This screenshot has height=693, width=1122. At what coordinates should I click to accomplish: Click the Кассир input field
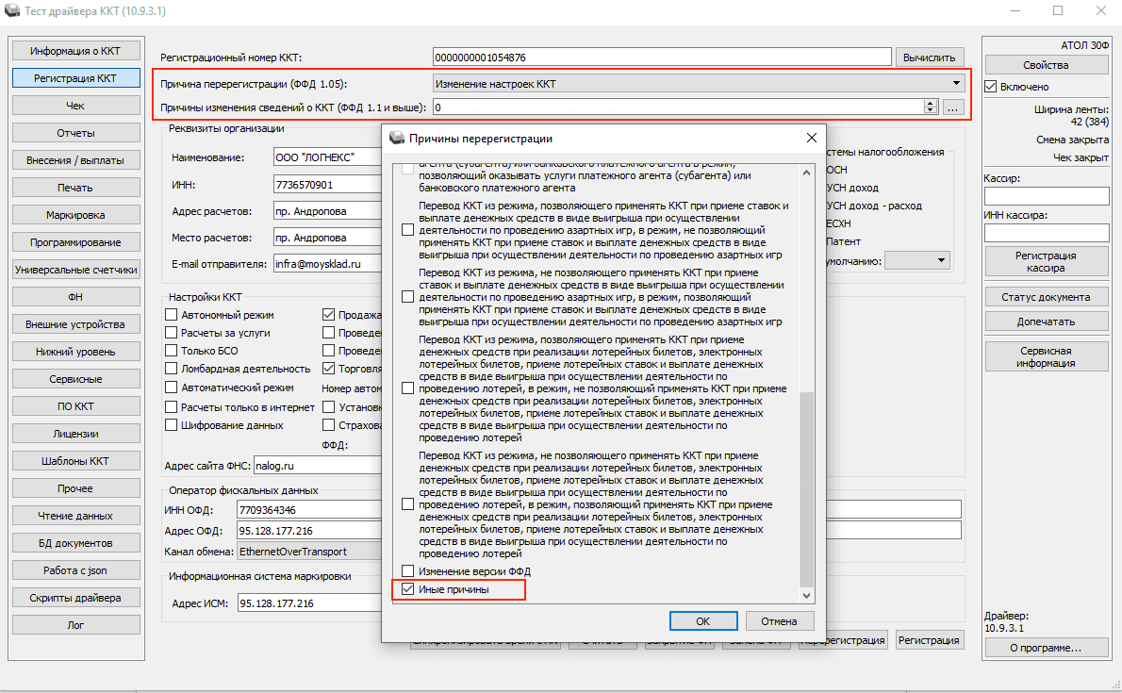point(1046,196)
